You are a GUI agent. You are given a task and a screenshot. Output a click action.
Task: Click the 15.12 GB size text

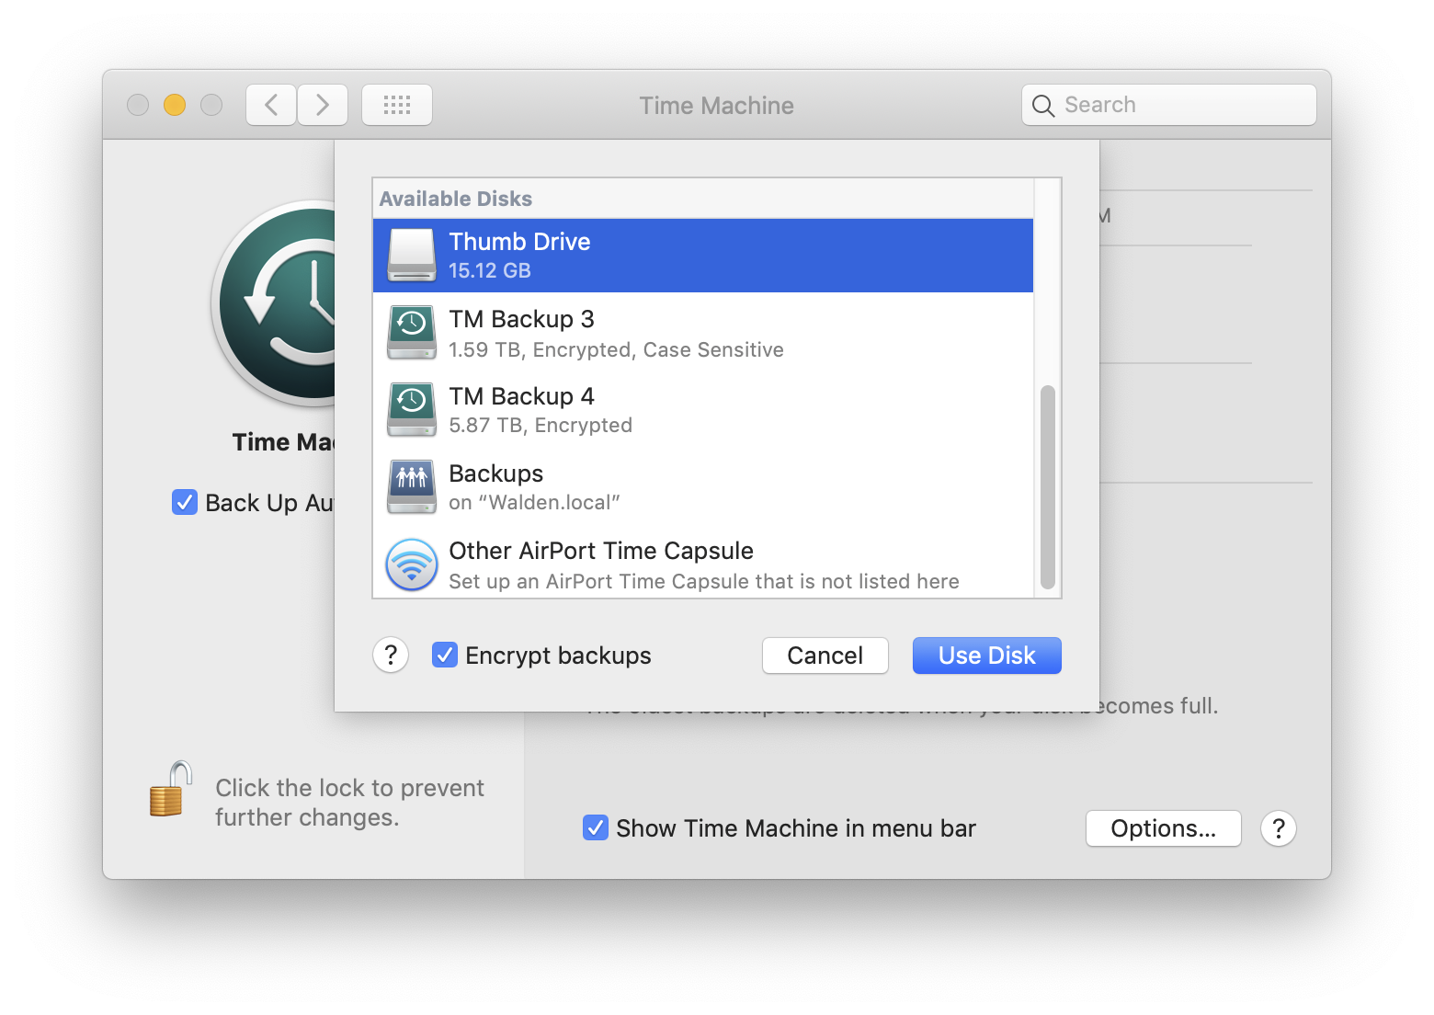[490, 271]
